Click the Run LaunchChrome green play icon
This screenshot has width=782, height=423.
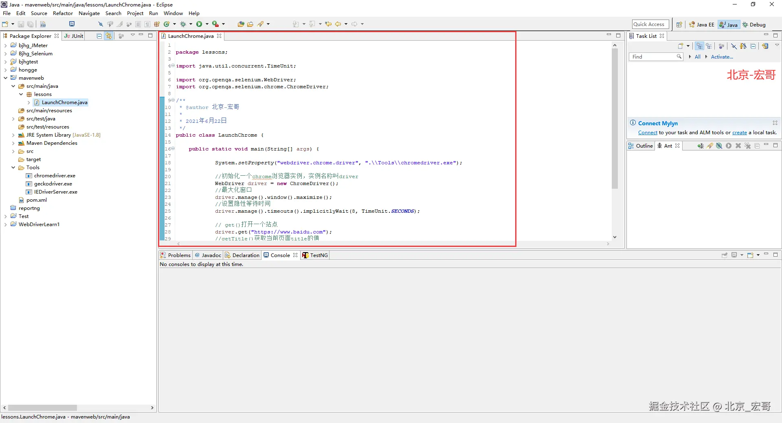click(199, 24)
